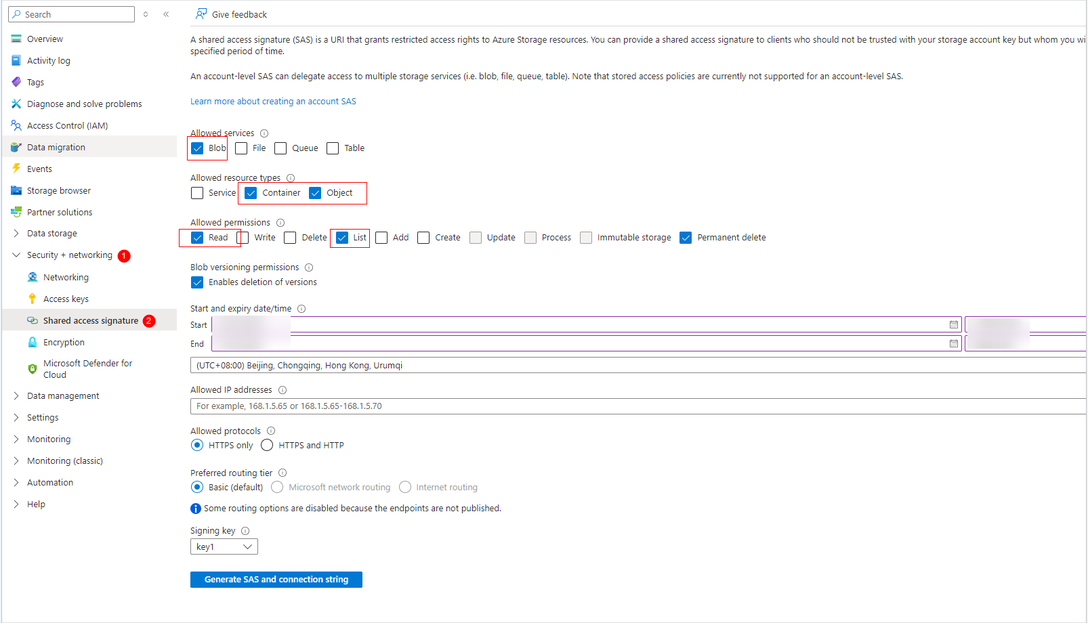Collapse the sidebar with double-chevron icon
Screen dimensions: 1088x623
pyautogui.click(x=166, y=14)
